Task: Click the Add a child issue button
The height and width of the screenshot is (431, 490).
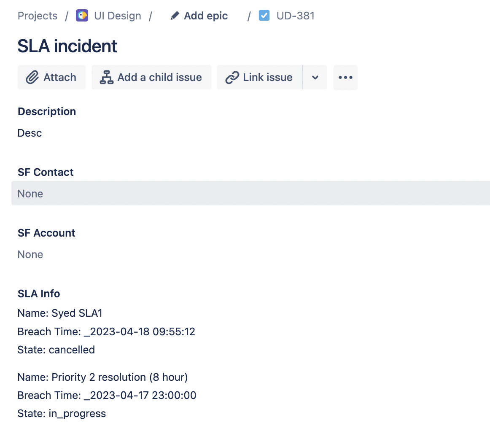Action: [x=151, y=77]
